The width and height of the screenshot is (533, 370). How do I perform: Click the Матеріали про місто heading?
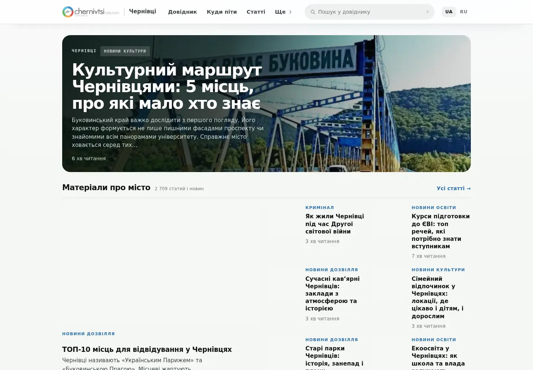[x=106, y=188]
